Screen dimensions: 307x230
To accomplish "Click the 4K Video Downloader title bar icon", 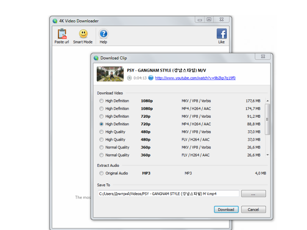I will [x=55, y=21].
